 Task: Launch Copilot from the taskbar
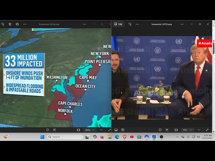tap(95, 137)
